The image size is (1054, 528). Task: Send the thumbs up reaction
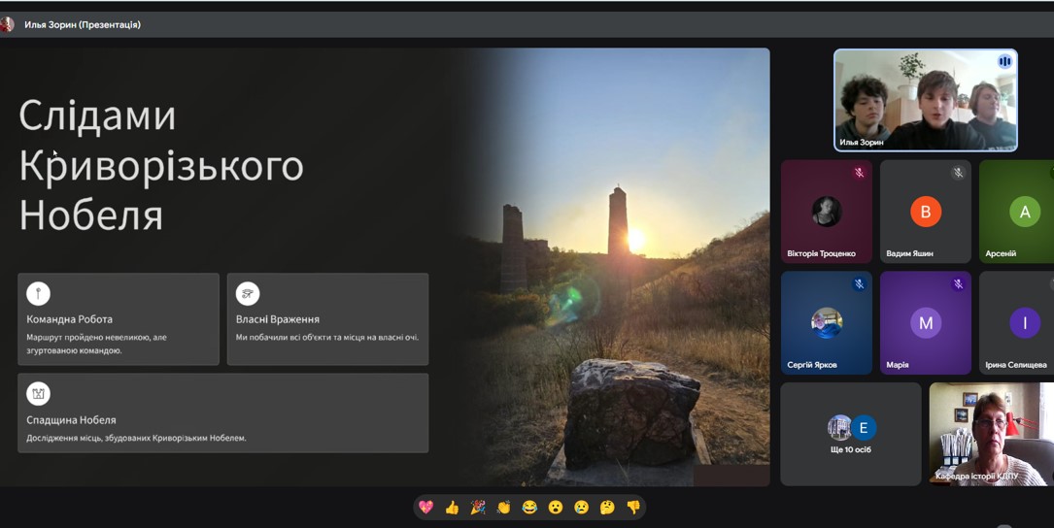tap(452, 507)
